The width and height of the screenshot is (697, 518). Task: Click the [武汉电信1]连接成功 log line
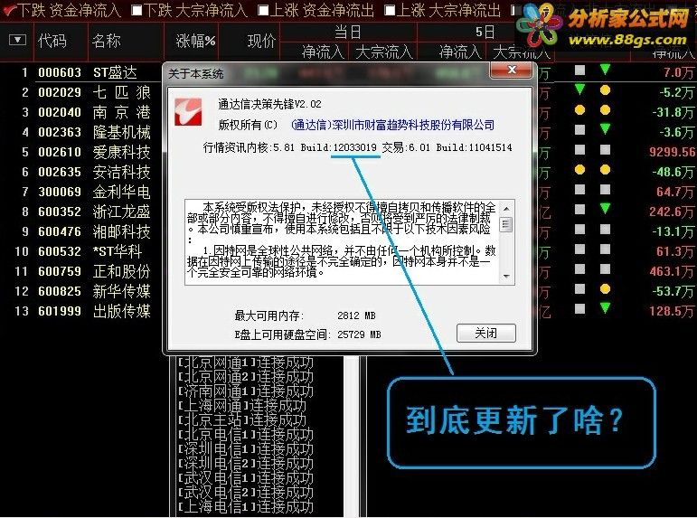pos(245,477)
